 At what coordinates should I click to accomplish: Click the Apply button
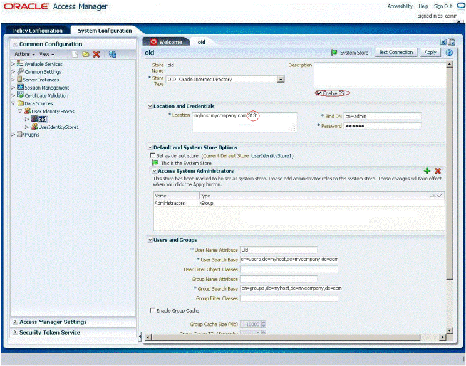pyautogui.click(x=430, y=52)
